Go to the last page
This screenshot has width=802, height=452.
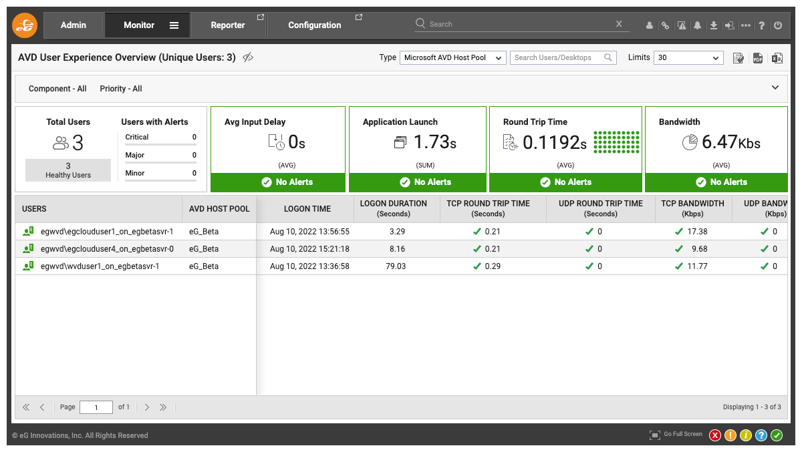(163, 407)
